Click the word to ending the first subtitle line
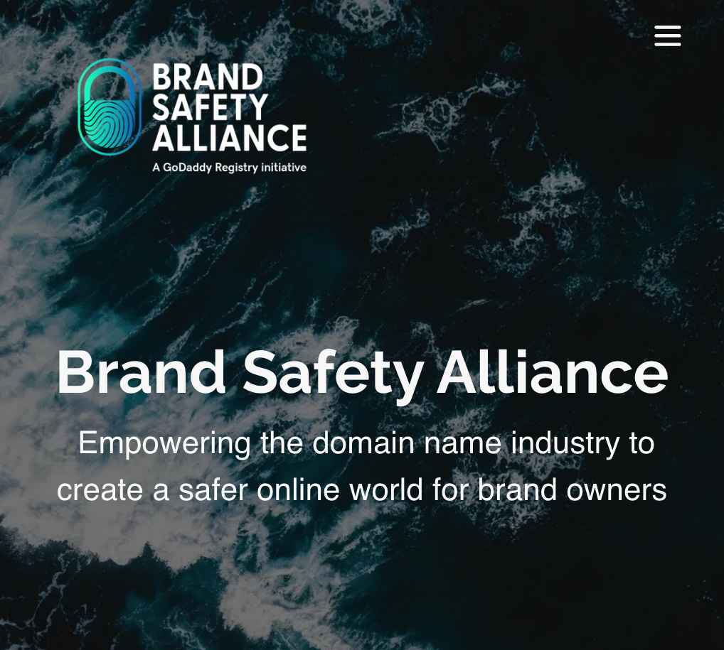 [642, 444]
